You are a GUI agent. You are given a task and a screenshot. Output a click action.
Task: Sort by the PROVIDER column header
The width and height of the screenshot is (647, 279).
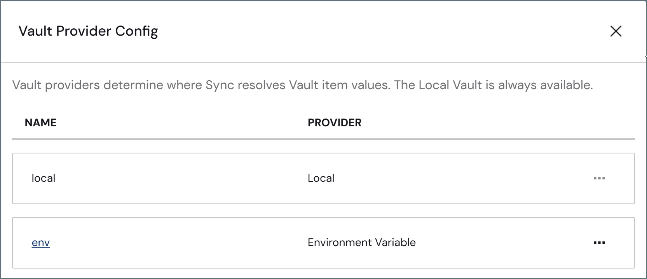335,123
